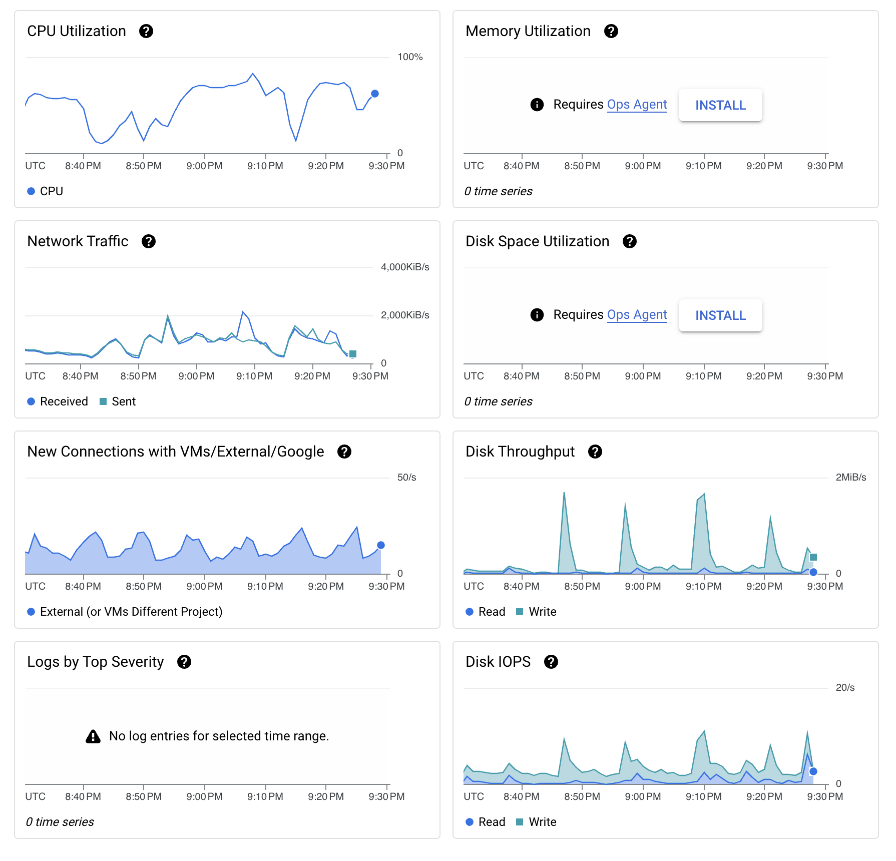The image size is (896, 861).
Task: Toggle Sent series in Network Traffic legend
Action: (118, 401)
